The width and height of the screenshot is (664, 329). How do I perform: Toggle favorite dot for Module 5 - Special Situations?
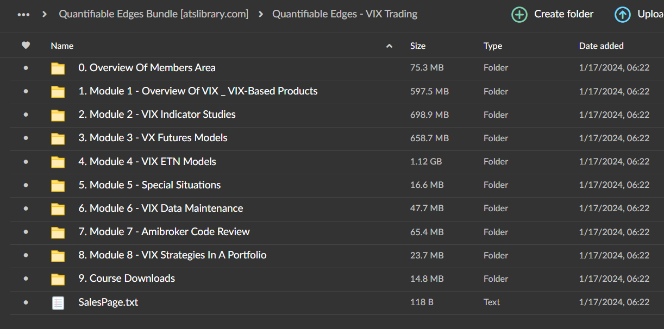(x=26, y=185)
